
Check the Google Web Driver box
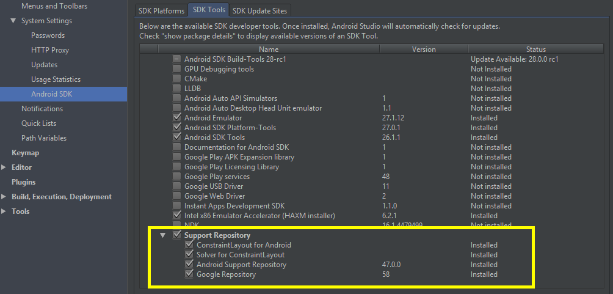coord(177,196)
